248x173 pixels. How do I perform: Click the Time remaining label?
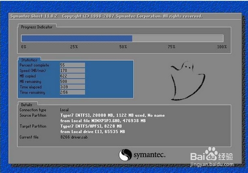point(32,93)
